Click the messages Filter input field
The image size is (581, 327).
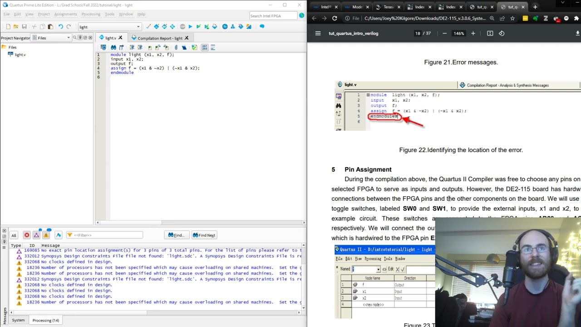(104, 235)
